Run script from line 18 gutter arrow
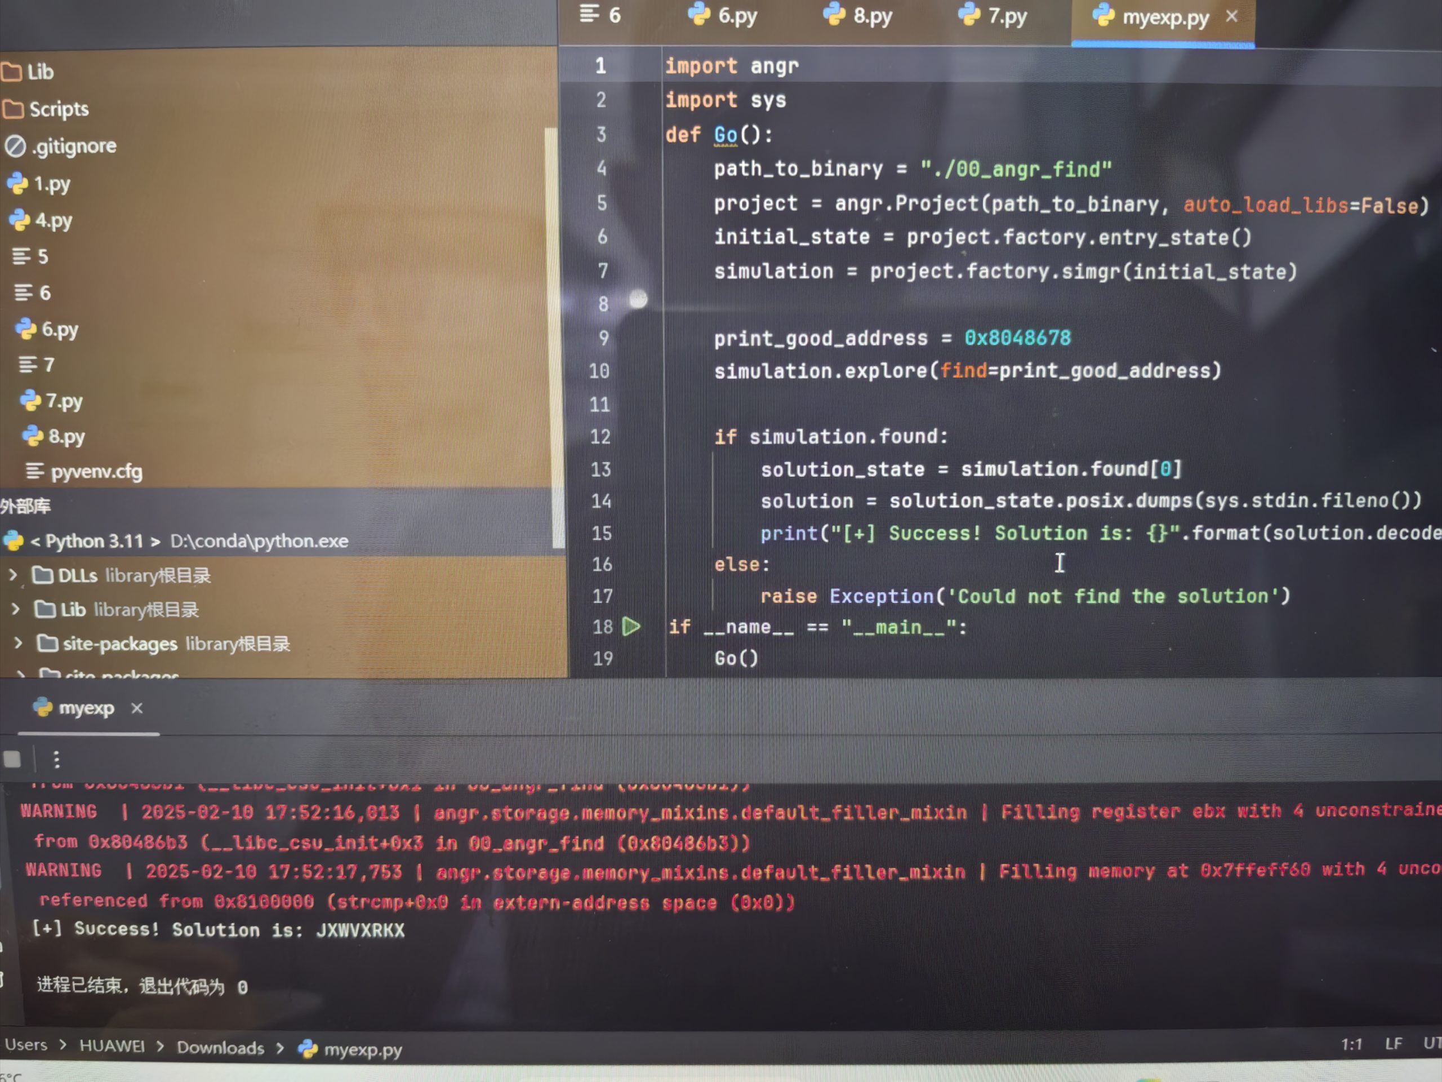The width and height of the screenshot is (1442, 1082). point(631,627)
